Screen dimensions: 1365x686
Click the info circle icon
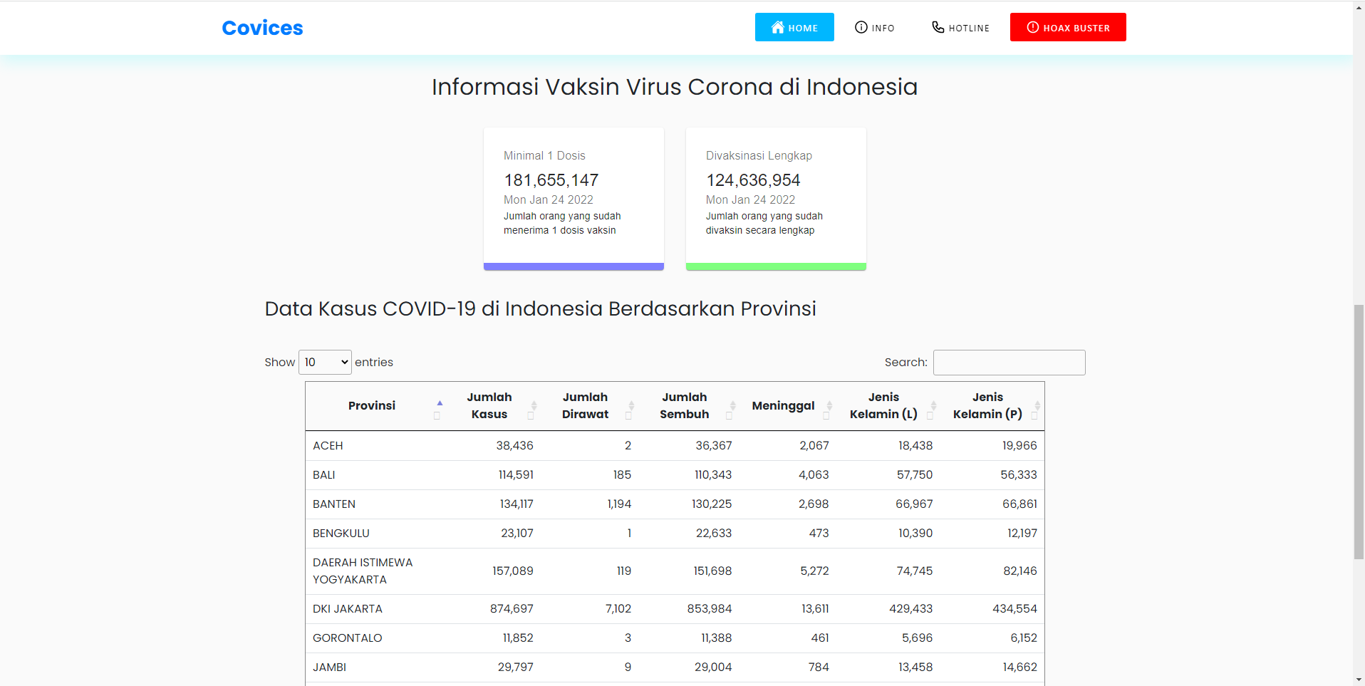(861, 27)
